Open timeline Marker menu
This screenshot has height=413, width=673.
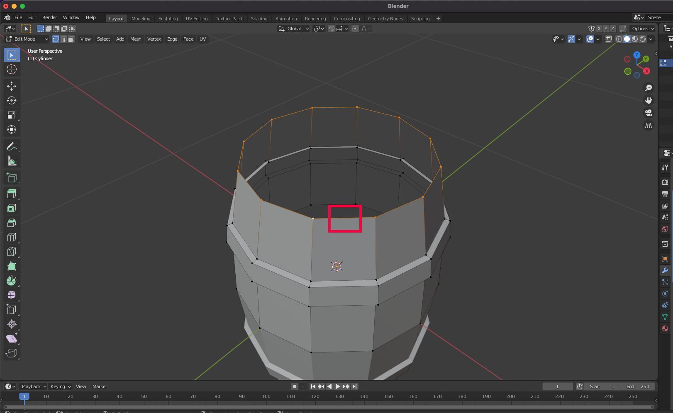tap(100, 386)
